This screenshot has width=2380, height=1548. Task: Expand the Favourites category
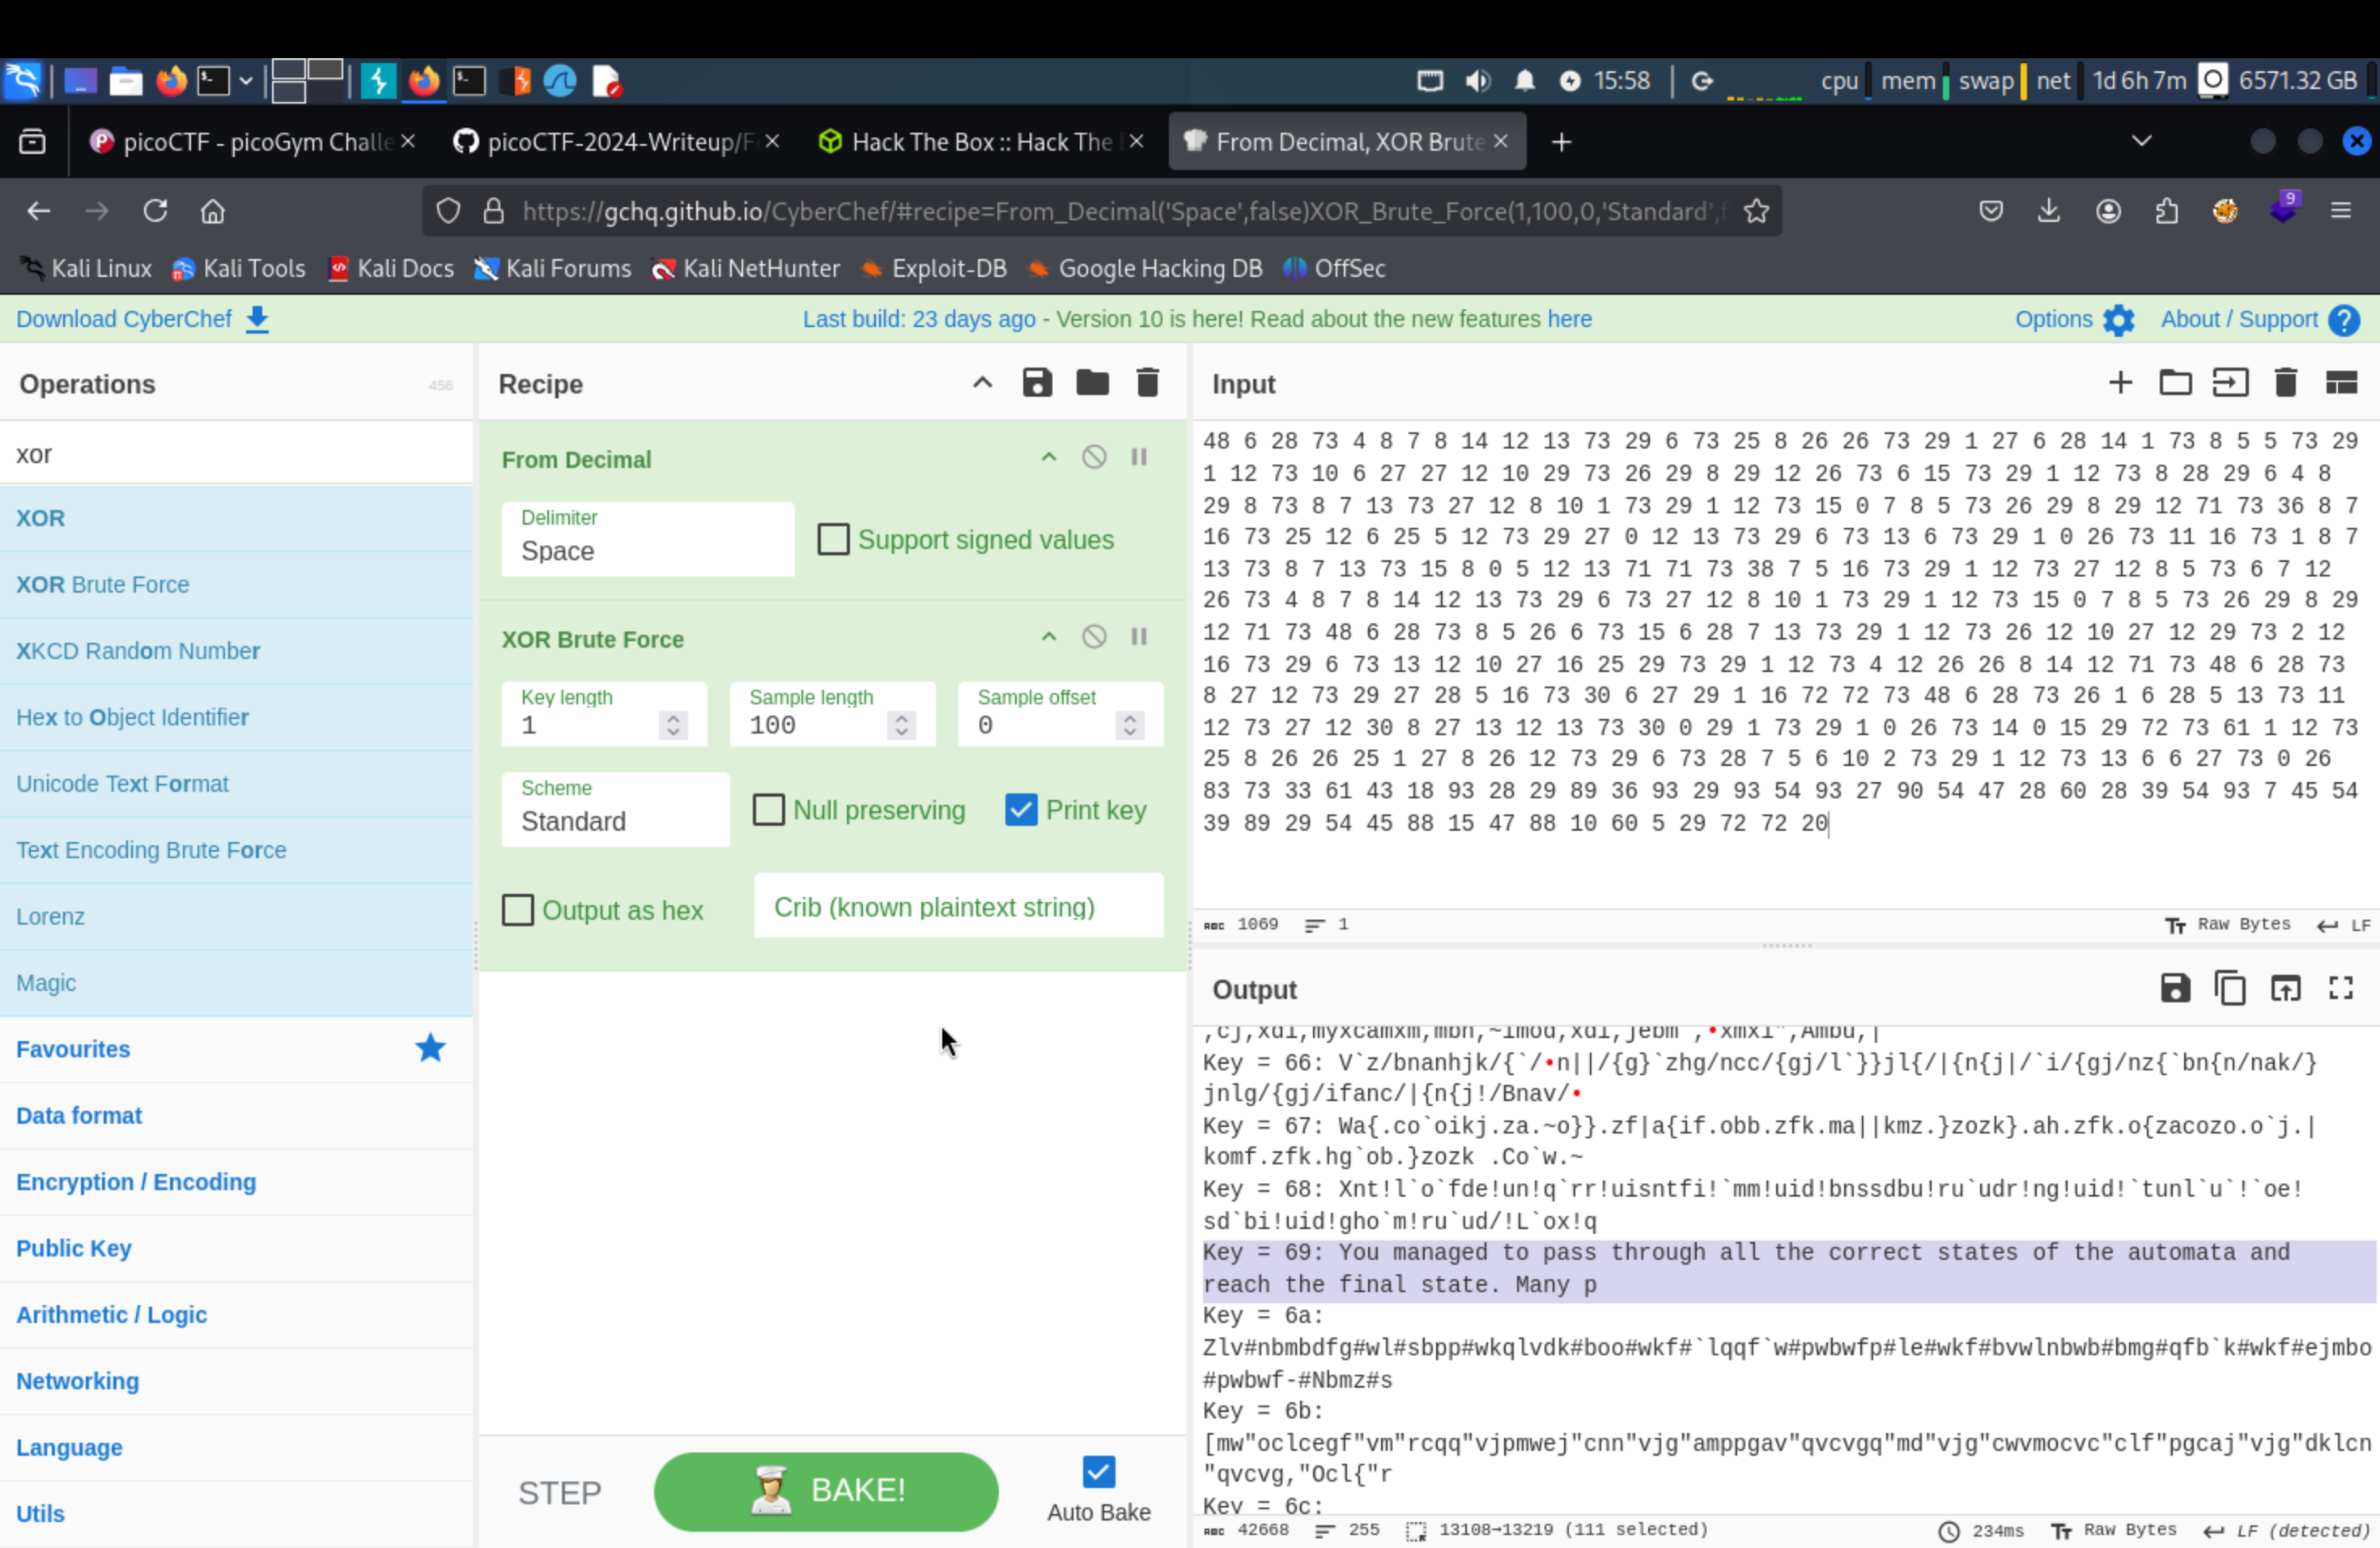pyautogui.click(x=236, y=1049)
